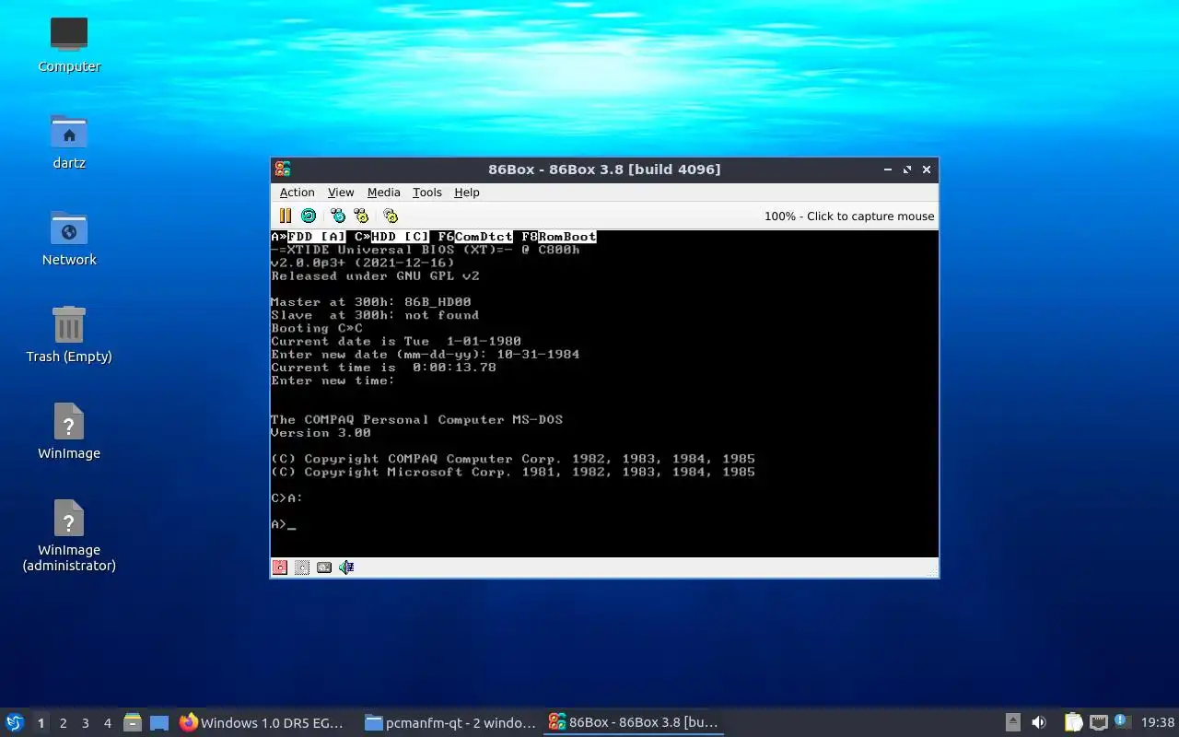Image resolution: width=1179 pixels, height=737 pixels.
Task: Click the 'The COMPAQ Personal Computer MS-DOS' line
Action: click(x=416, y=420)
